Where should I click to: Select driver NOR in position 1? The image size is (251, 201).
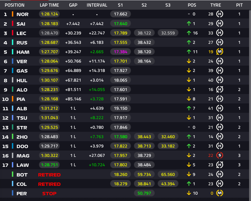[23, 14]
